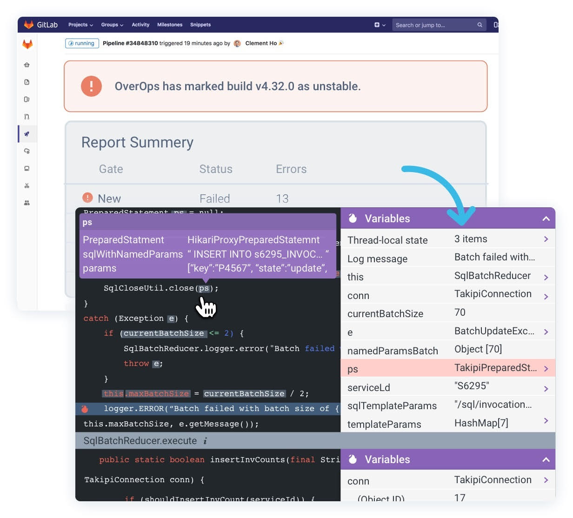This screenshot has width=573, height=518.
Task: Expand the new-item chevron dropdown in navbar
Action: [384, 25]
